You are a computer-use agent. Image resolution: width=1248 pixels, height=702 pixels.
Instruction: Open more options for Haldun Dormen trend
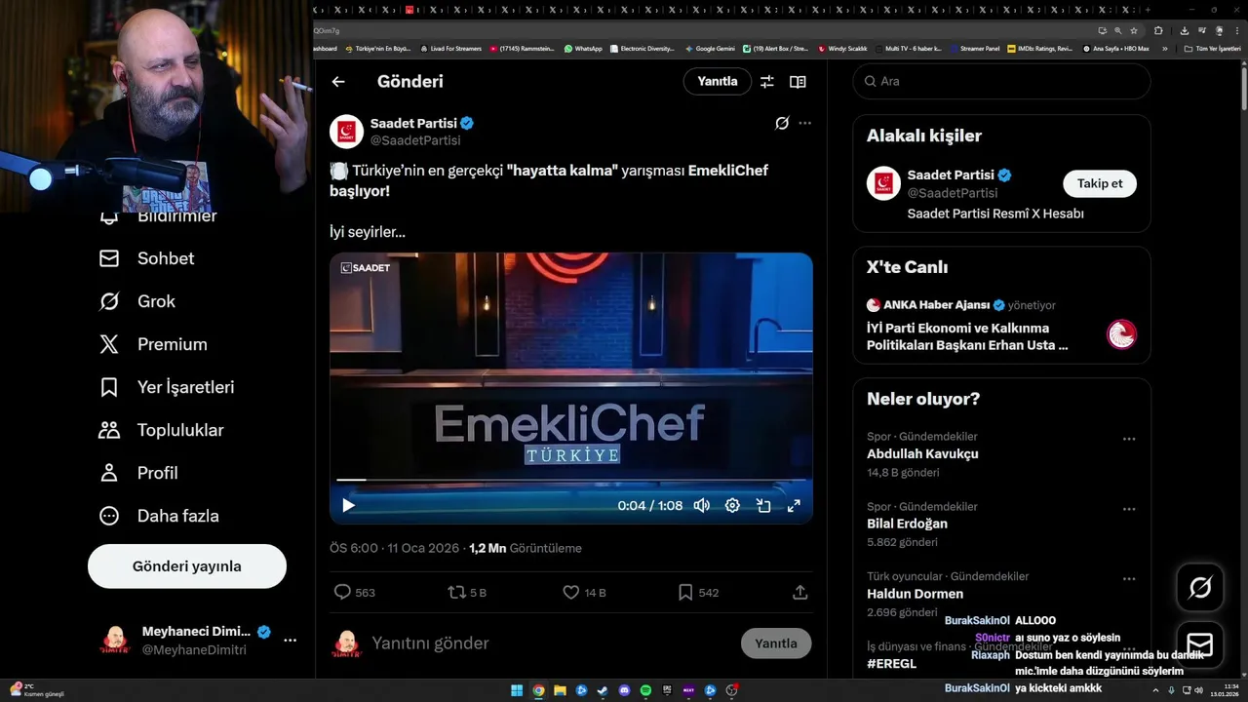1129,579
